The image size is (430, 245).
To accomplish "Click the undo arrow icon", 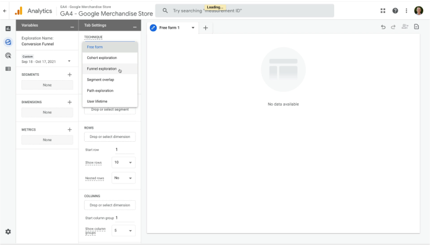I will (383, 27).
